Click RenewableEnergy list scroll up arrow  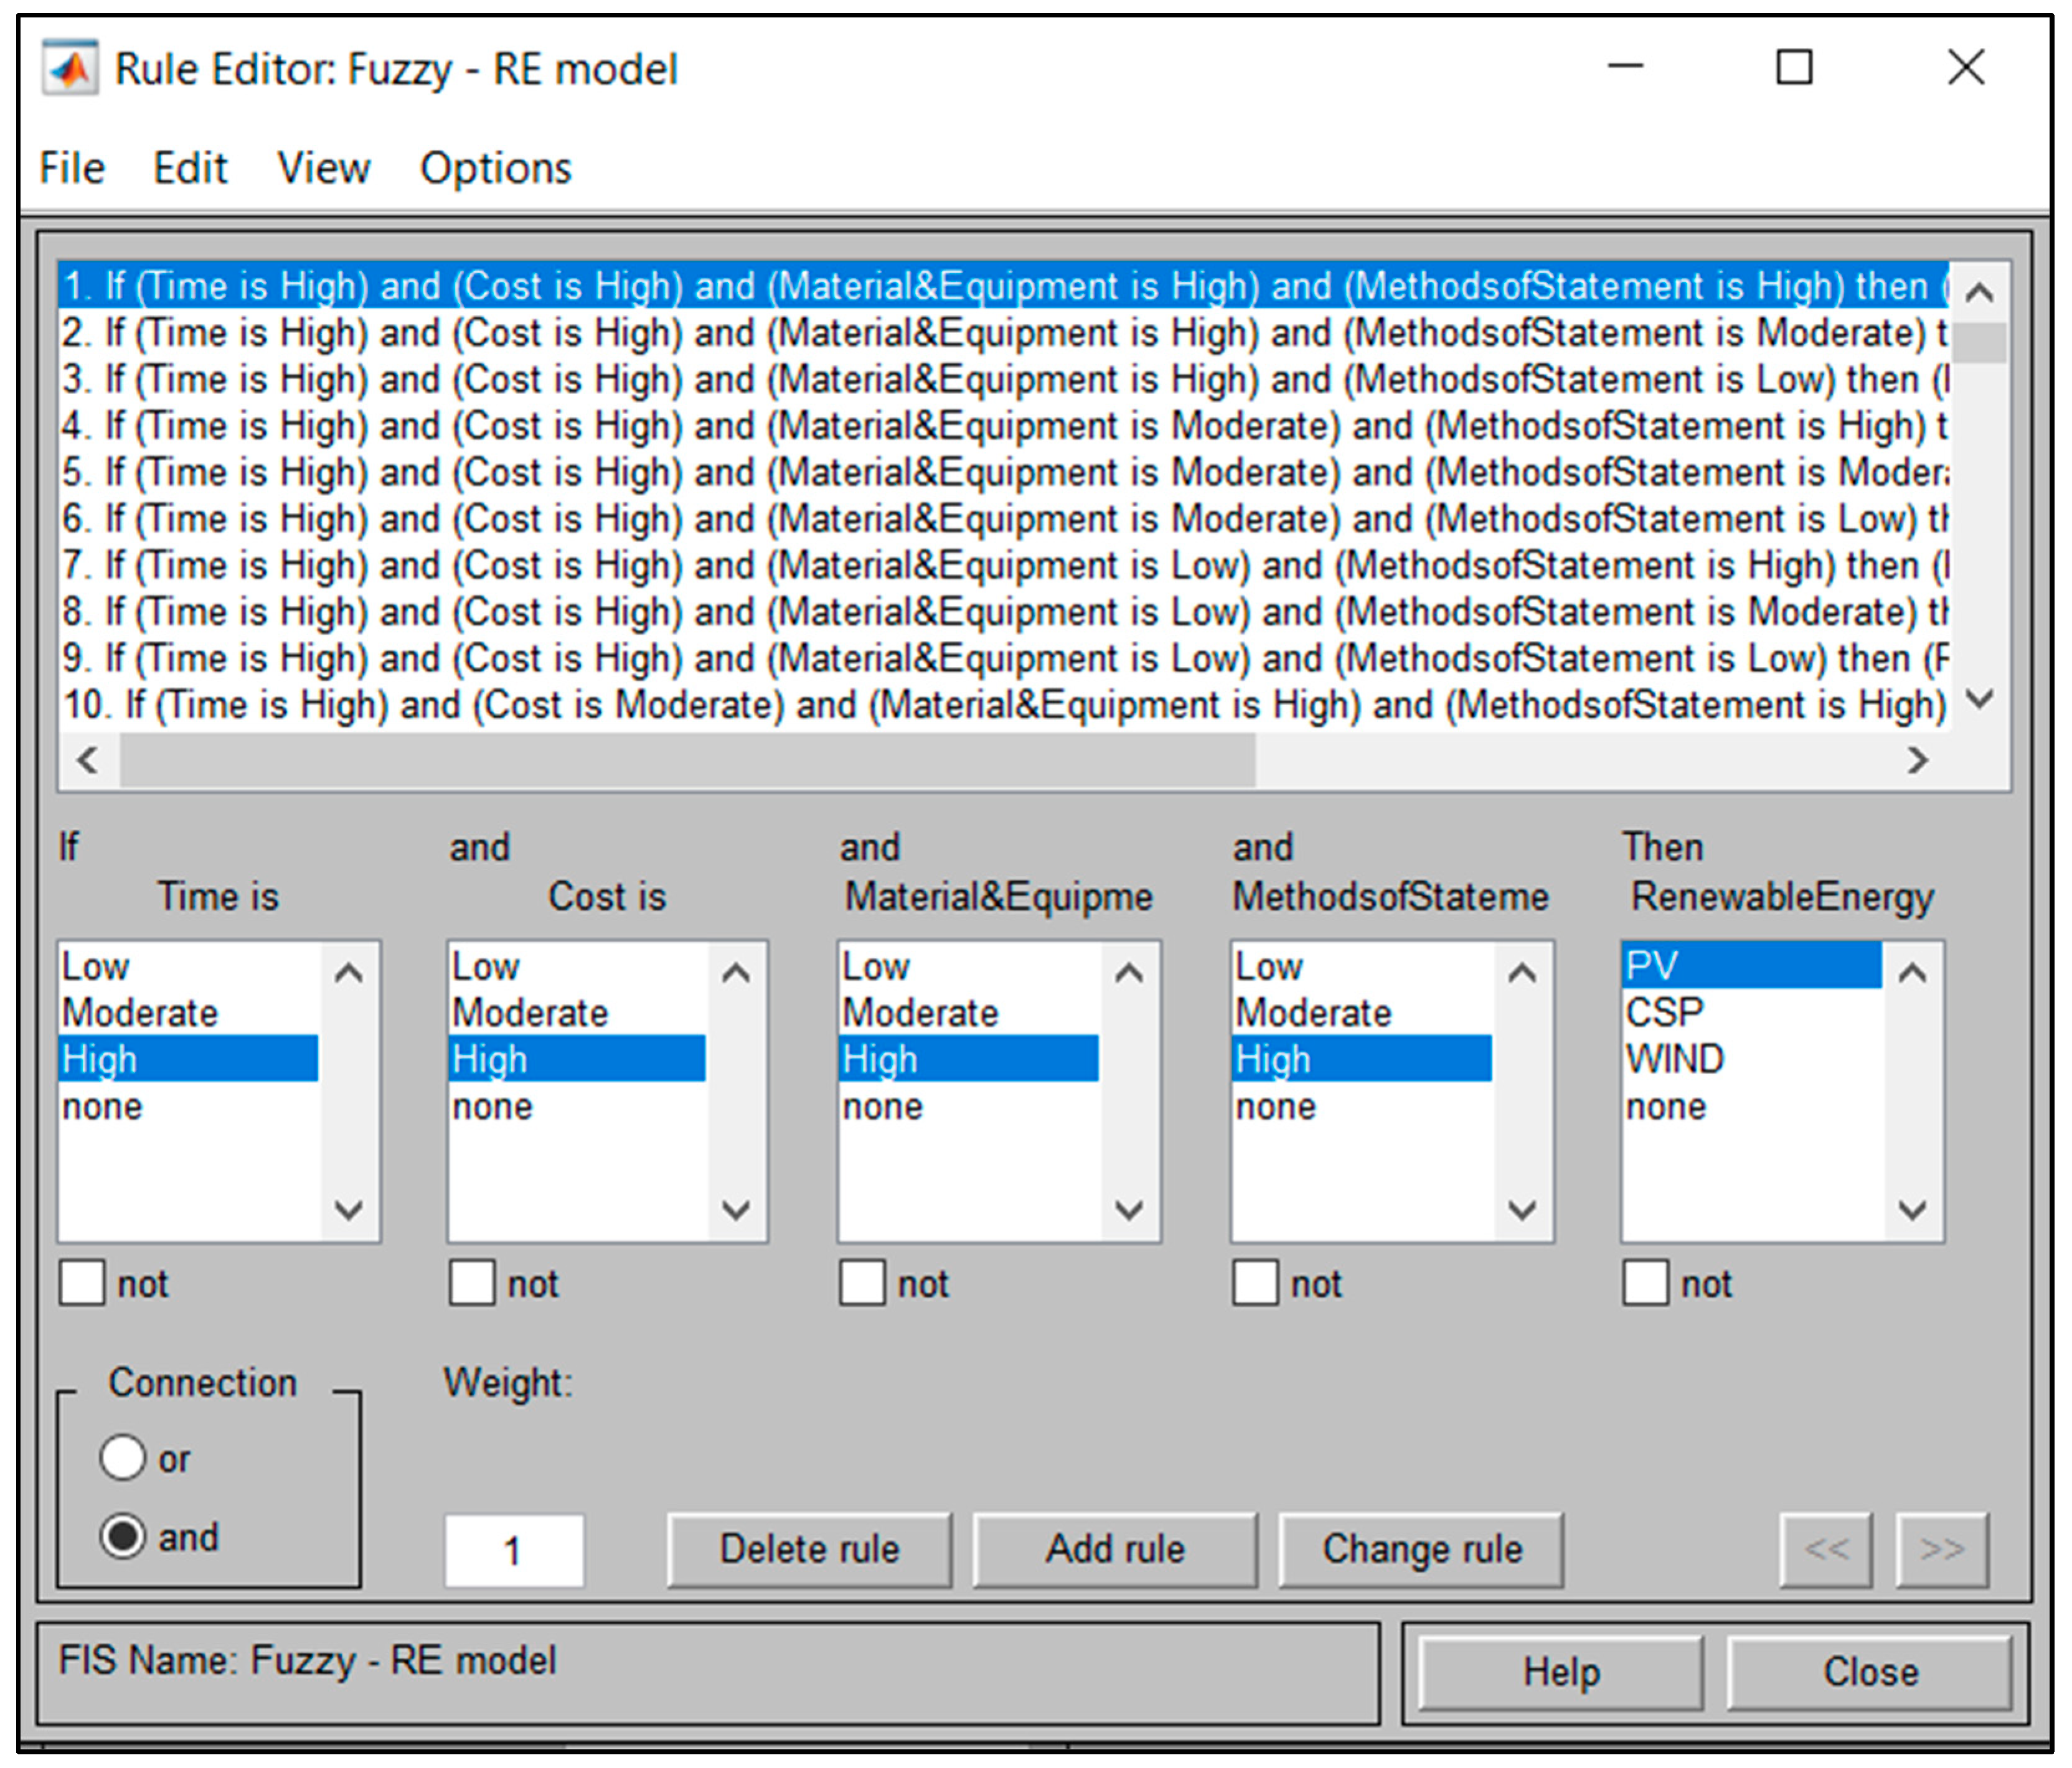coord(1913,971)
